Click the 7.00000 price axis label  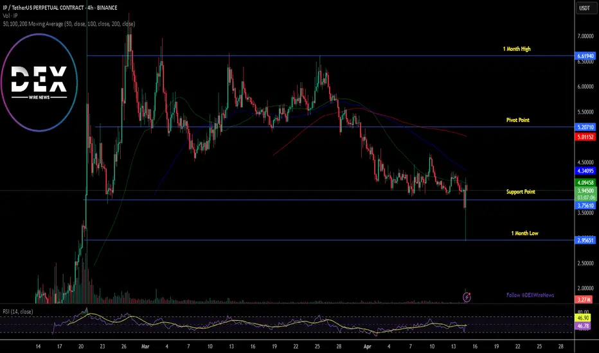pos(586,36)
